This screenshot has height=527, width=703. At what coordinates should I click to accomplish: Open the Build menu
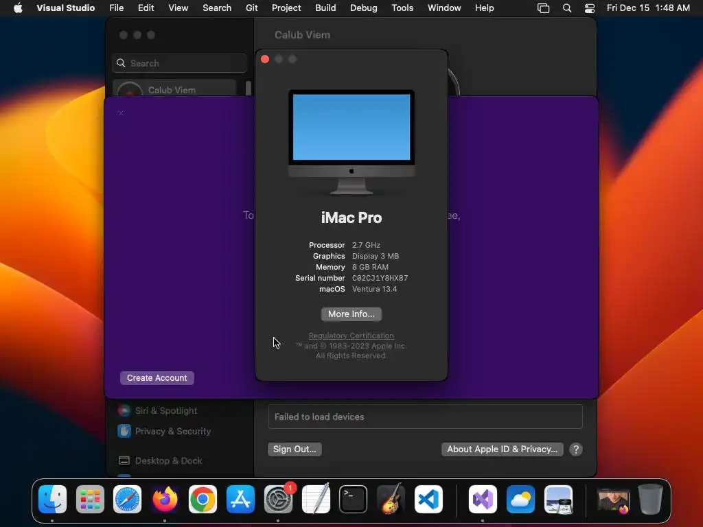tap(325, 8)
